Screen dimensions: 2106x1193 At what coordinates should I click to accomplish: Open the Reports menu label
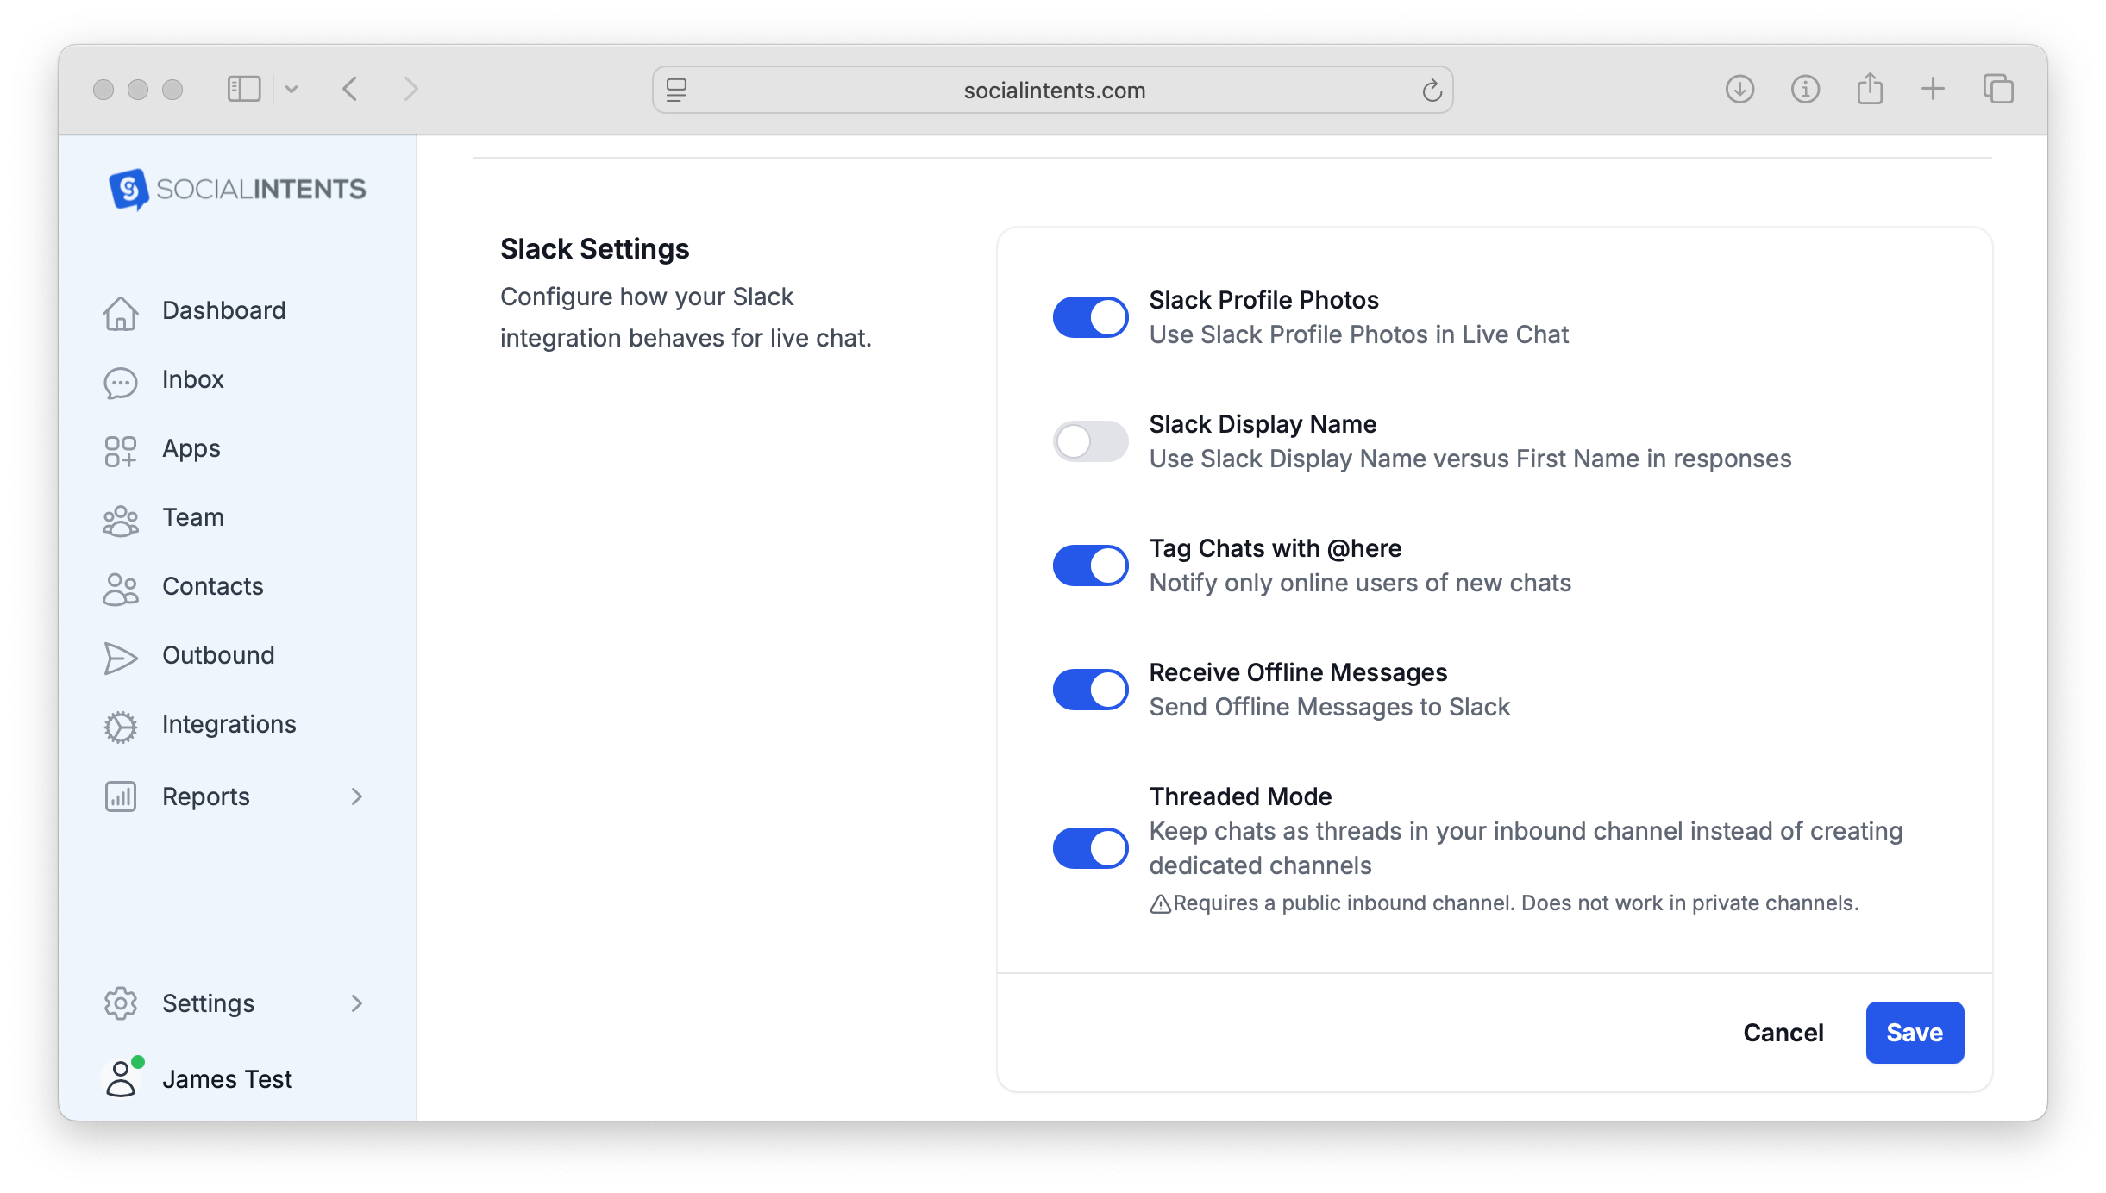206,797
